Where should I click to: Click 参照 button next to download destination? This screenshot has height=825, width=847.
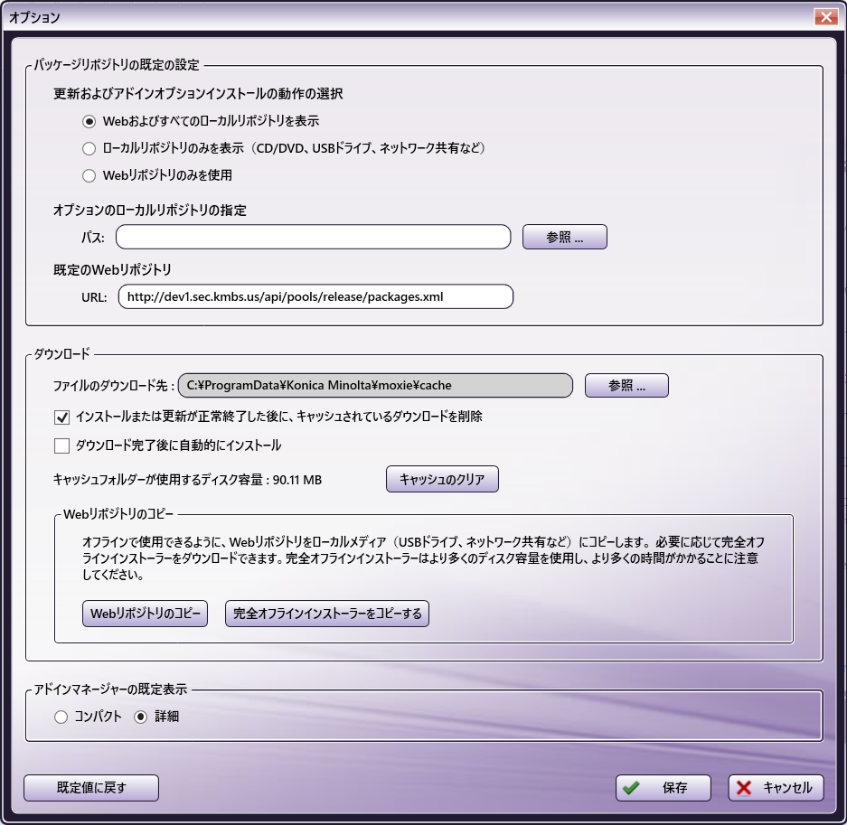point(626,386)
